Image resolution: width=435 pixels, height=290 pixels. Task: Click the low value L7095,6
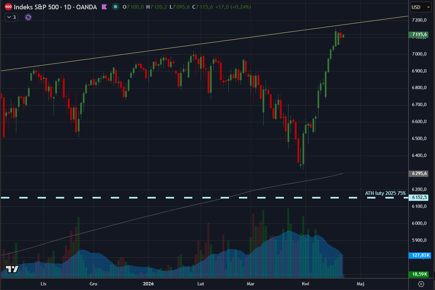tap(180, 7)
